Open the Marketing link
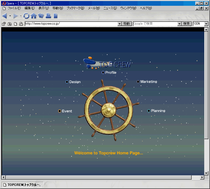The image size is (210, 189). pos(149,82)
